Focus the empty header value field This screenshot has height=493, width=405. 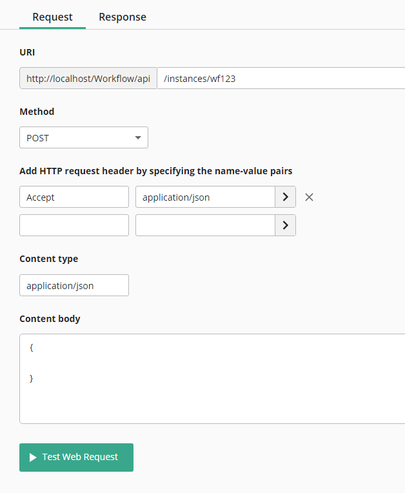pyautogui.click(x=206, y=225)
